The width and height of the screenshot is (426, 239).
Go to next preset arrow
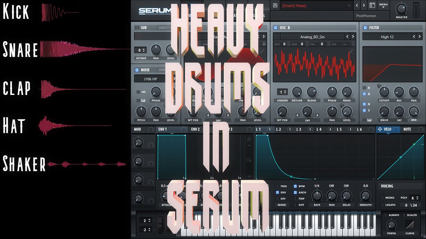(x=364, y=5)
